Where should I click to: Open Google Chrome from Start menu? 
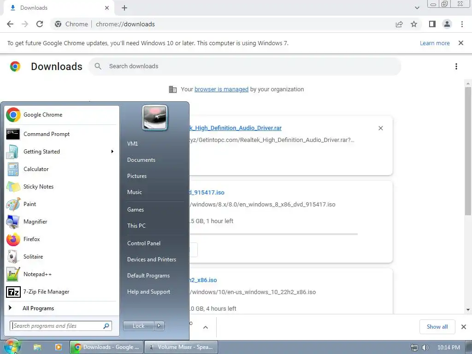coord(61,115)
